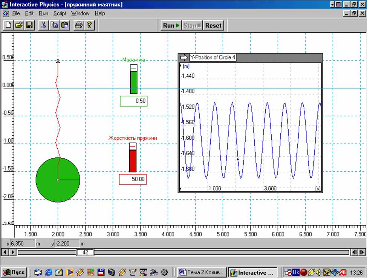The height and width of the screenshot is (278, 367).
Task: Launch Internet Explorer from the quick launch bar
Action: [49, 272]
